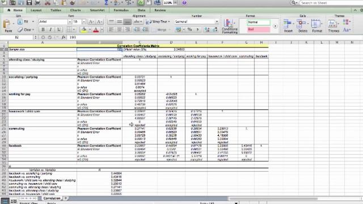Click the Cut scissors icon
Screen dimensions: 363x204
click(x=48, y=3)
